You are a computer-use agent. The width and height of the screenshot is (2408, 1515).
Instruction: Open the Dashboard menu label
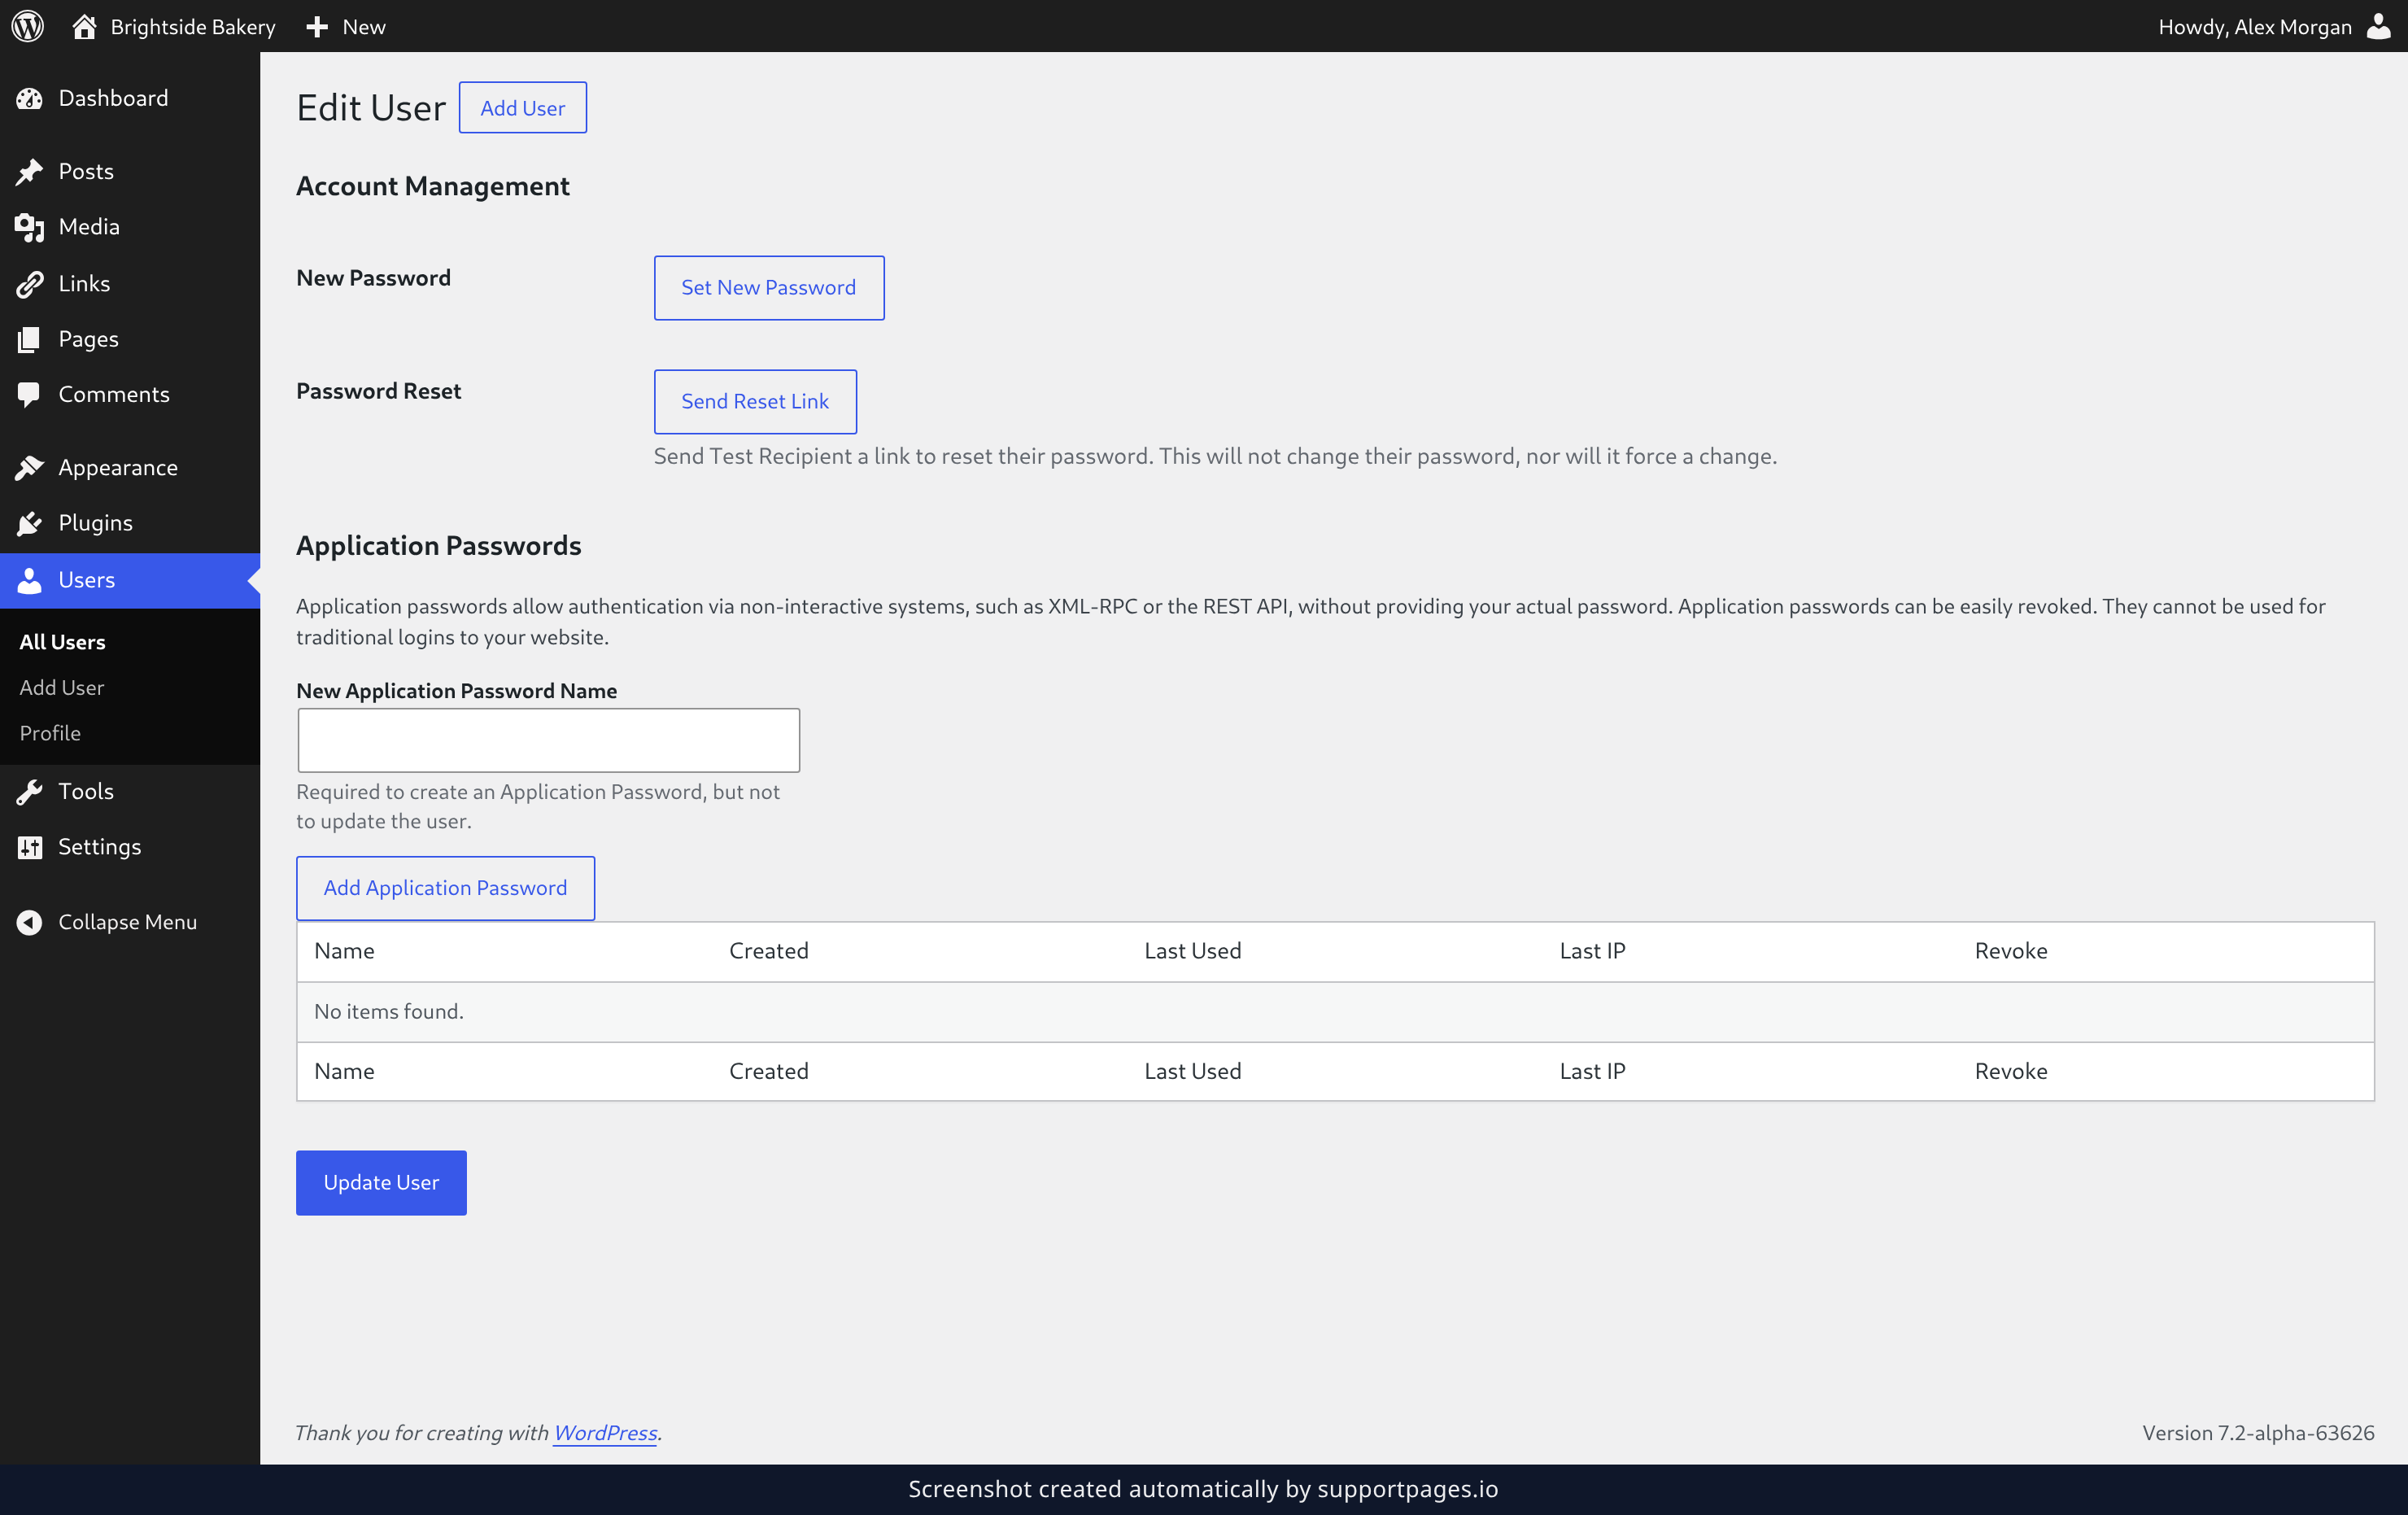(x=113, y=98)
